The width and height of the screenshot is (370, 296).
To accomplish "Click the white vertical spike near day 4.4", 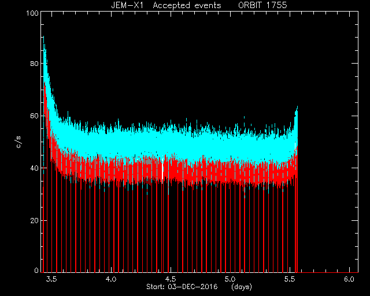I will tap(162, 169).
